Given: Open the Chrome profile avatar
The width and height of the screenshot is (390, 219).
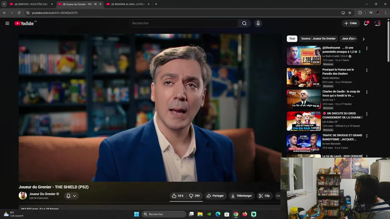Looking at the screenshot, I should (378, 13).
